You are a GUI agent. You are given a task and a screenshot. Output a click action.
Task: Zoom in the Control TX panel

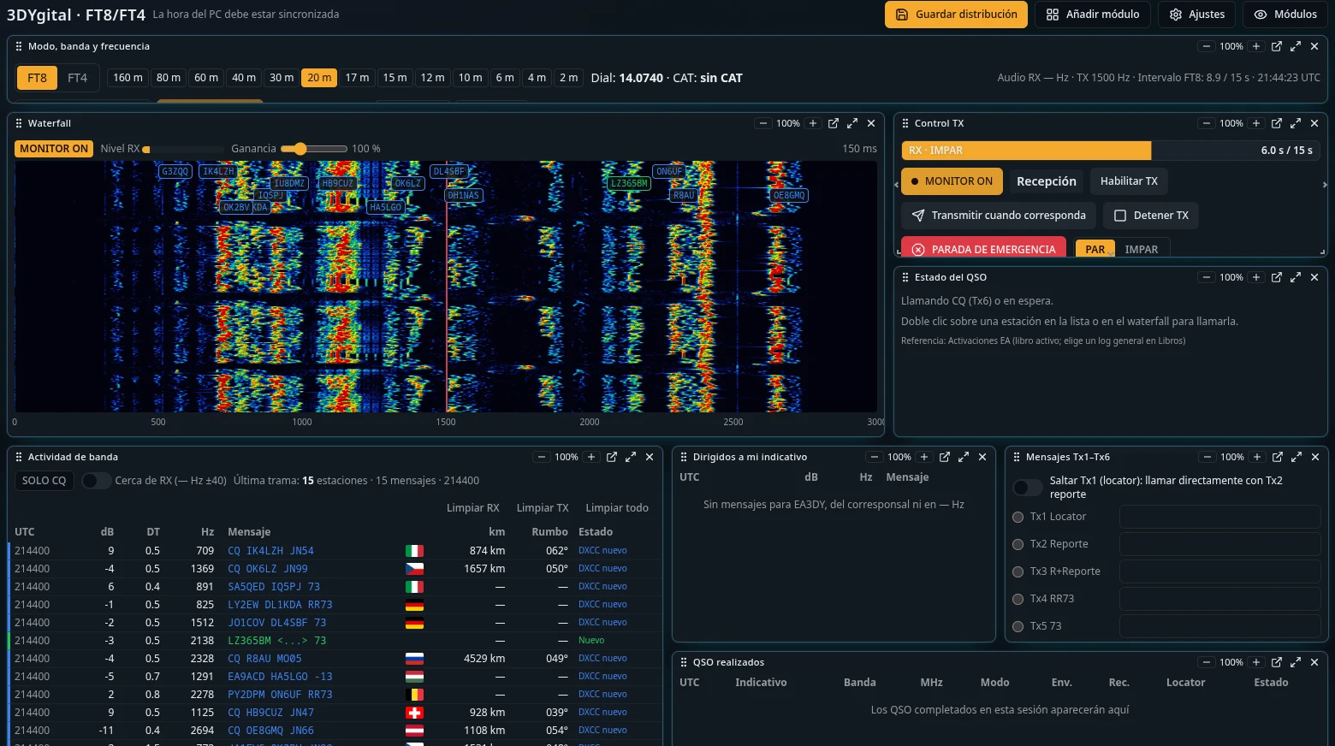pyautogui.click(x=1256, y=123)
